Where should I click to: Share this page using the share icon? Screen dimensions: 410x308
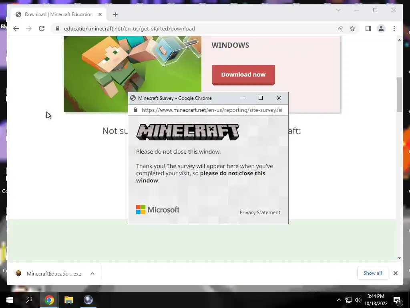pyautogui.click(x=340, y=28)
